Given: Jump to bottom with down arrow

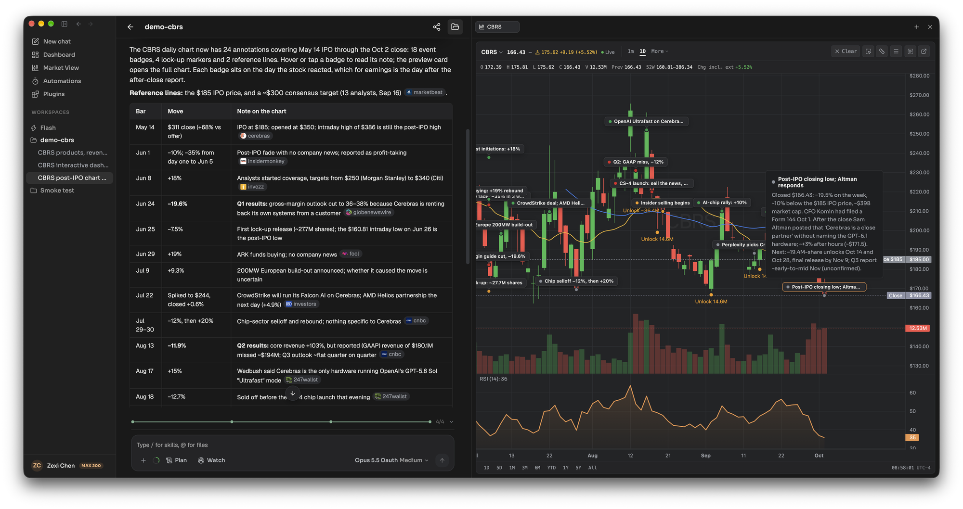Looking at the screenshot, I should pyautogui.click(x=293, y=394).
